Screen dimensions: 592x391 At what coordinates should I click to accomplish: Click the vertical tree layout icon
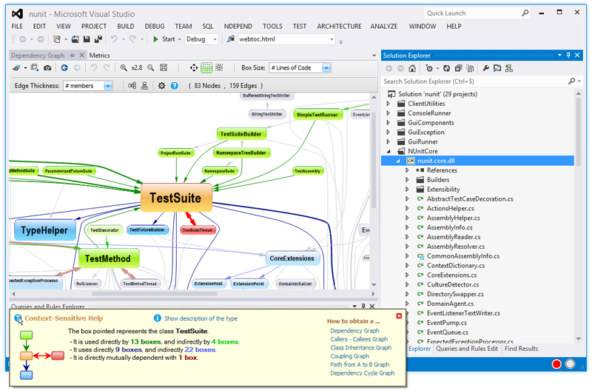click(144, 86)
